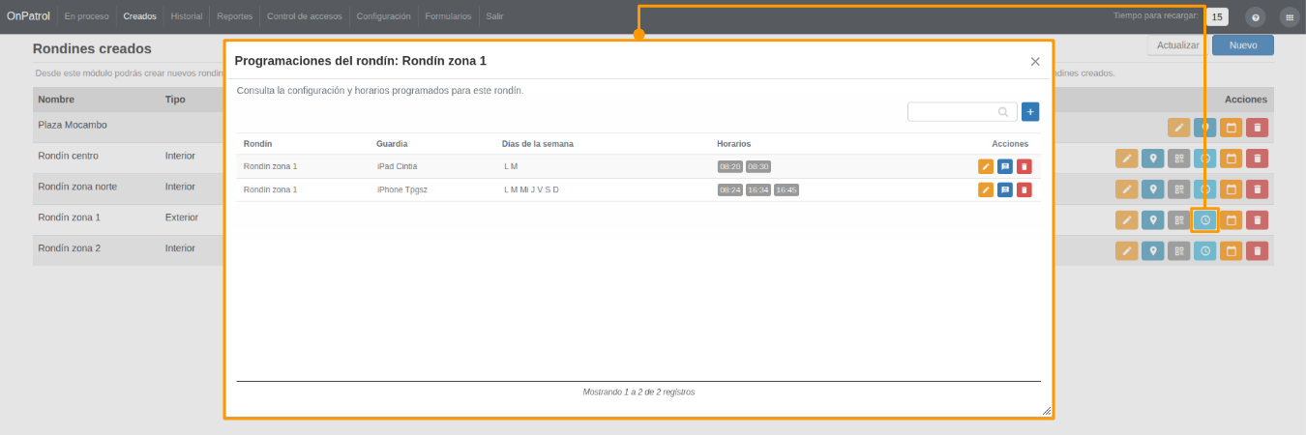Click the Actualizar button
This screenshot has height=435, width=1306.
point(1178,45)
